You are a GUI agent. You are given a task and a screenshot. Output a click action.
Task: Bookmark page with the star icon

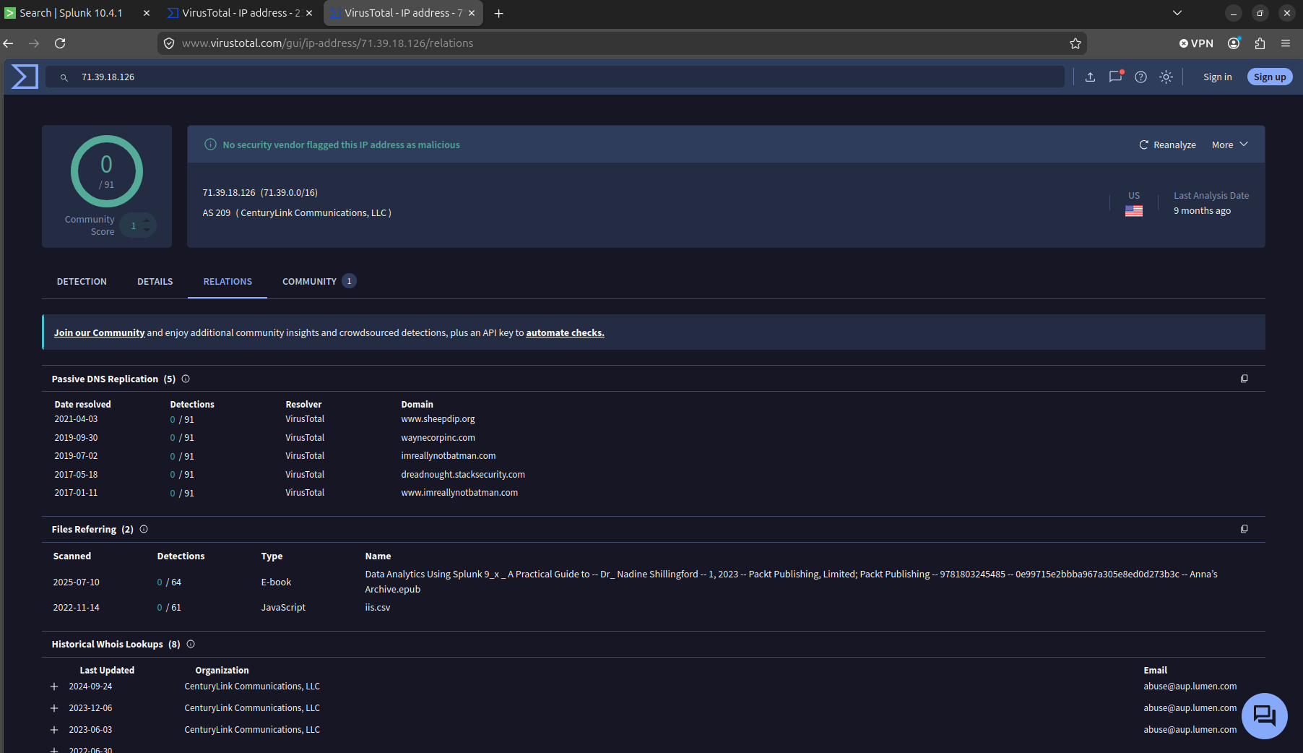[1075, 43]
